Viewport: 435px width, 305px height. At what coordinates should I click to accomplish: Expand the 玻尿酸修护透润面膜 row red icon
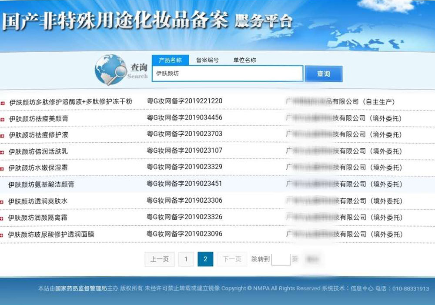pyautogui.click(x=2, y=235)
